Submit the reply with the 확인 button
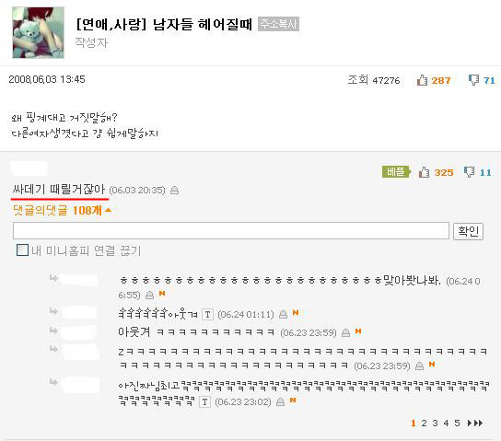The width and height of the screenshot is (501, 441). pos(468,231)
